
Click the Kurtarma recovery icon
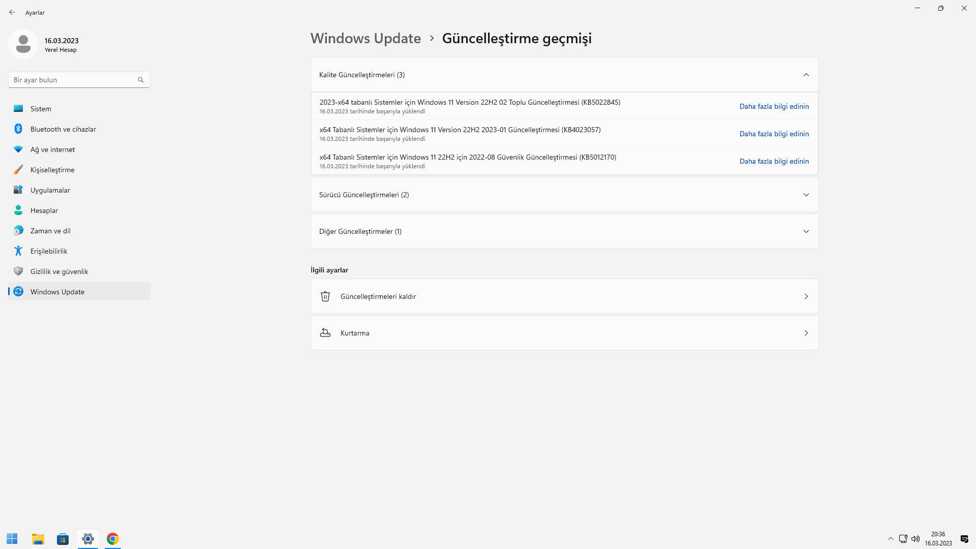[325, 333]
